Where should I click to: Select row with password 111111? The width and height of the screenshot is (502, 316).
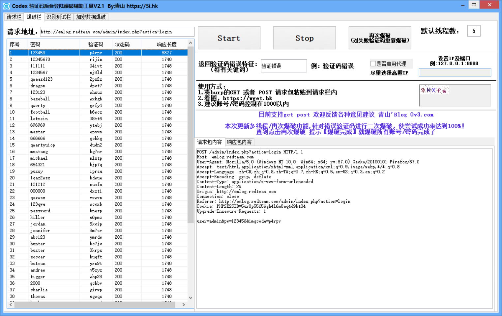(98, 66)
